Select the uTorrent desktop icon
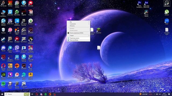This screenshot has height=96, width=172. coord(167,13)
